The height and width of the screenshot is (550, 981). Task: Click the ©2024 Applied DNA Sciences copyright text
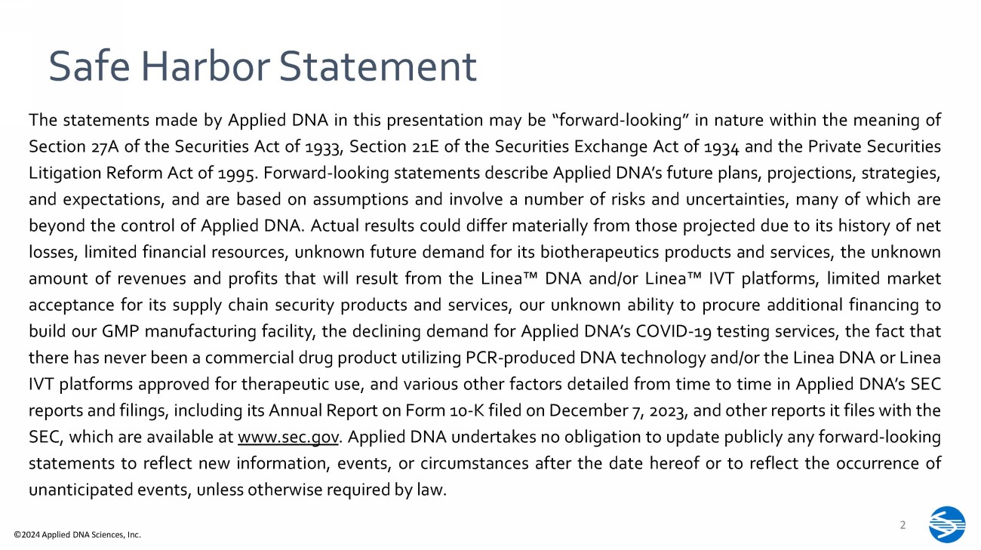tap(78, 535)
